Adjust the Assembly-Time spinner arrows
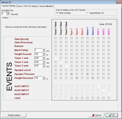Viewport: 122px width, 119px height. (x=8, y=13)
